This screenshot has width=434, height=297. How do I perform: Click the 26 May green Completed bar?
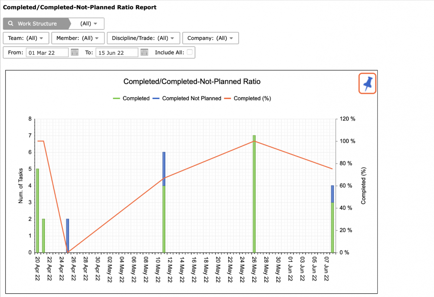(x=254, y=194)
